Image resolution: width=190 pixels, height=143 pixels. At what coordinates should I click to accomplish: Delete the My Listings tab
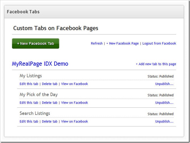point(50,84)
